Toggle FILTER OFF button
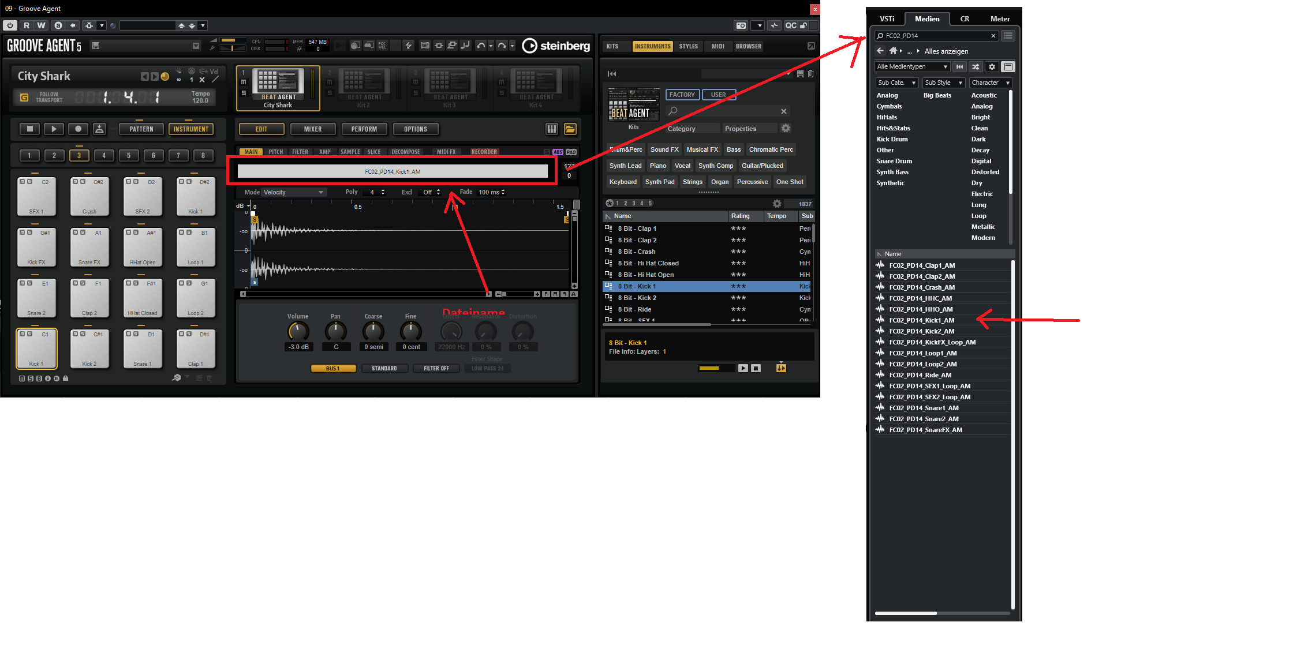The height and width of the screenshot is (667, 1293). [x=436, y=368]
